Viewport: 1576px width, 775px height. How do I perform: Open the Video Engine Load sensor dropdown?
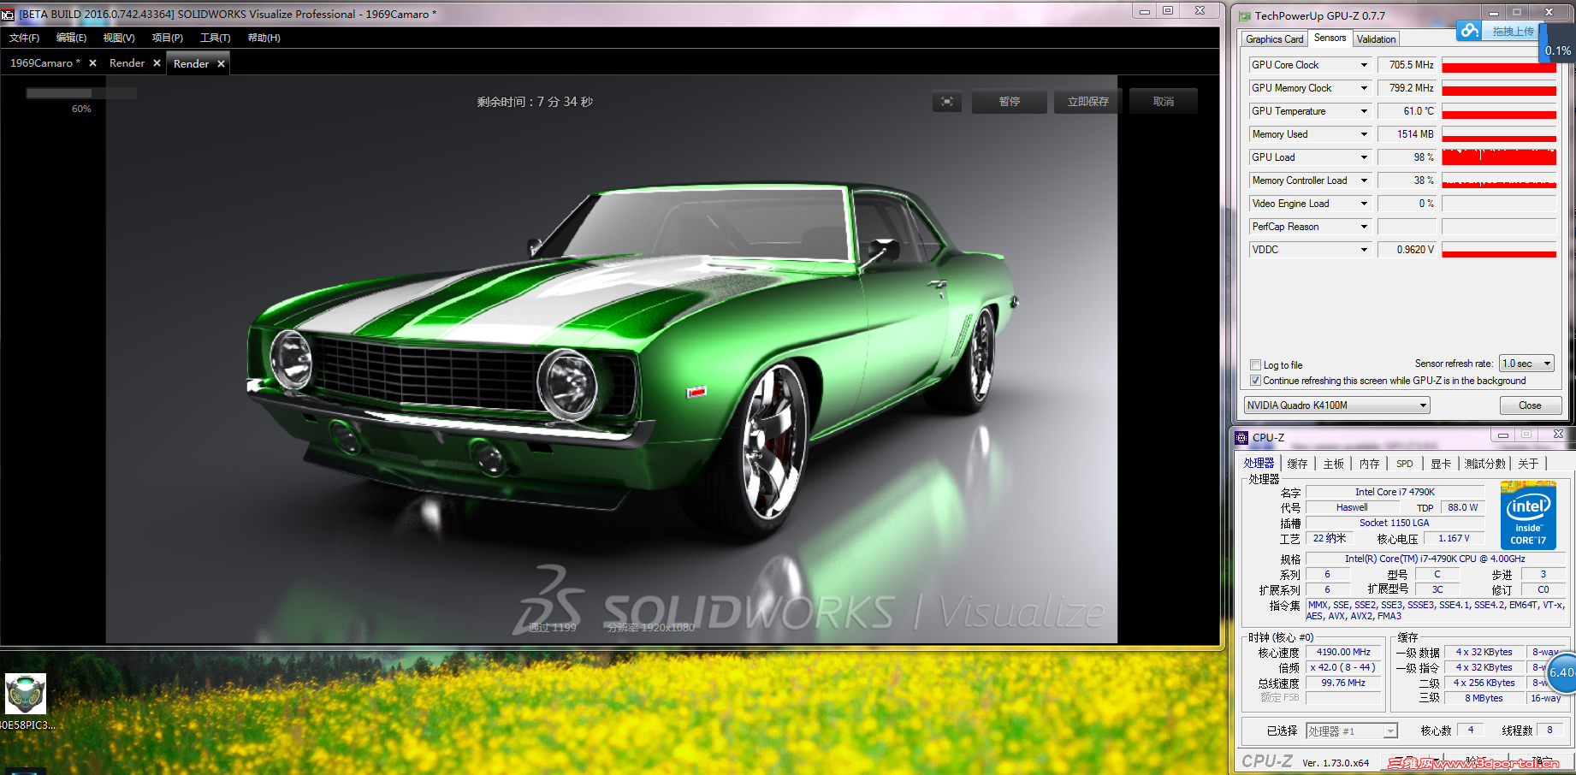tap(1364, 204)
